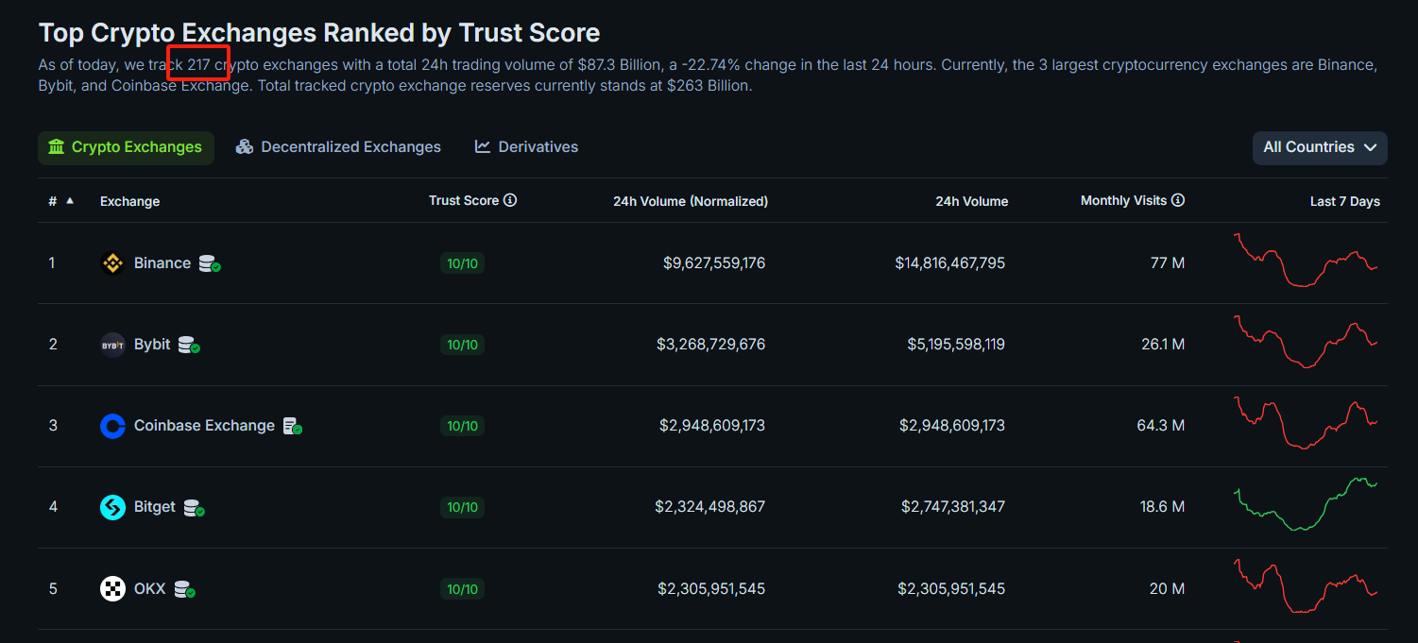The image size is (1418, 643).
Task: Click the Coinbase Exchange logo icon
Action: tap(112, 426)
